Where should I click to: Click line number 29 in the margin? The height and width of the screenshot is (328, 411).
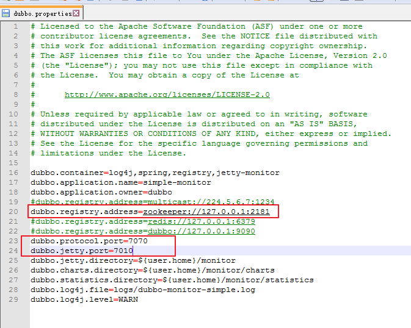tap(13, 299)
